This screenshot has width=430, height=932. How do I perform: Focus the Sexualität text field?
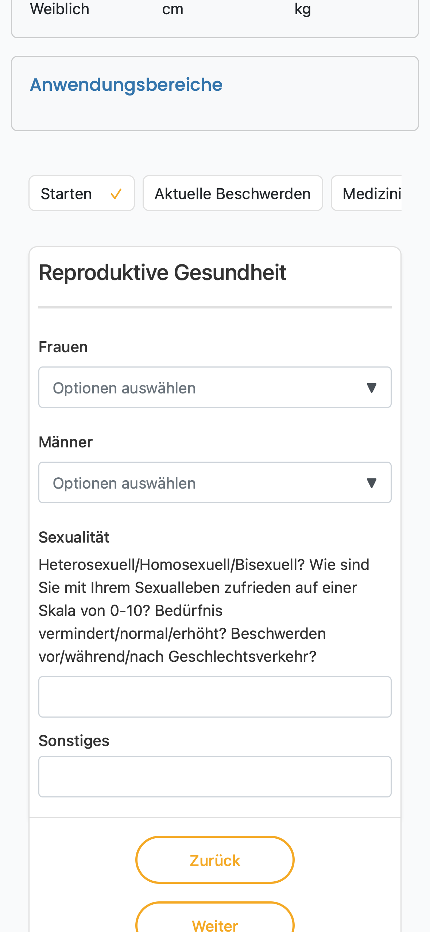(x=215, y=697)
